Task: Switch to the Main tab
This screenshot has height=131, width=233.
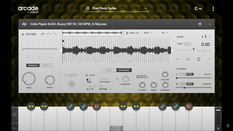Action: click(x=109, y=70)
